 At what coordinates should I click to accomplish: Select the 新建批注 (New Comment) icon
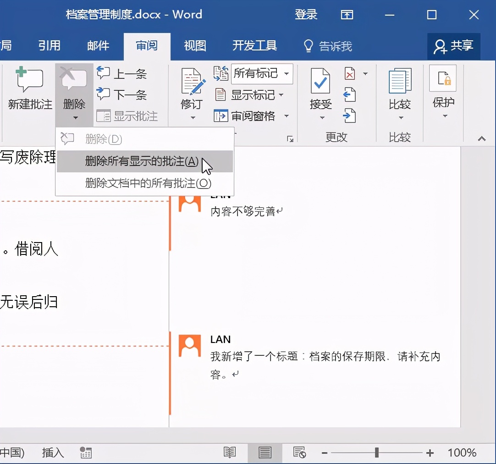(x=28, y=87)
